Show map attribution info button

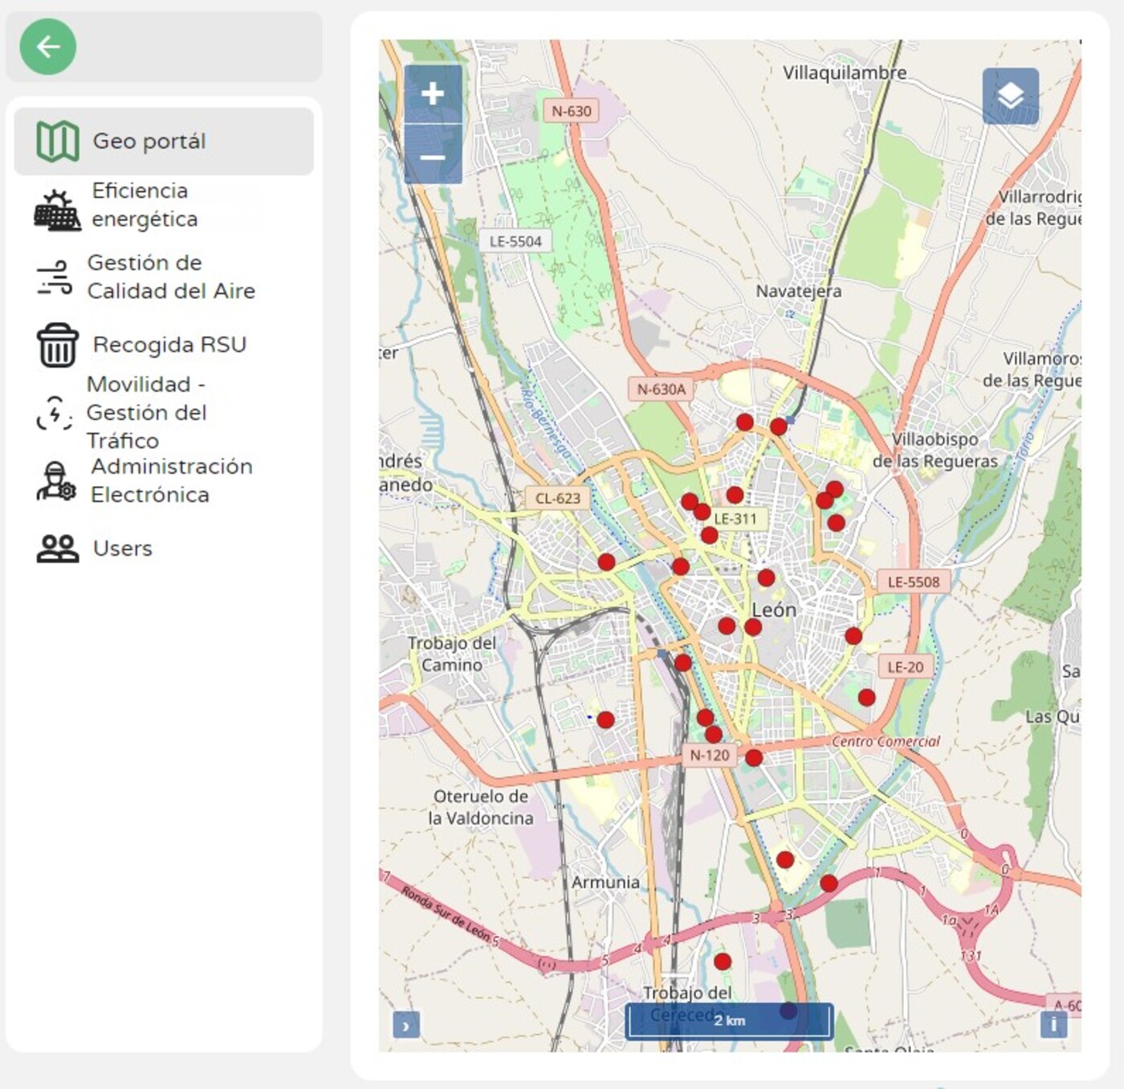(x=1054, y=1024)
